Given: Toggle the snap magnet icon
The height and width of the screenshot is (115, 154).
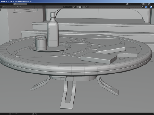Looking at the screenshot, I should (x=78, y=7).
